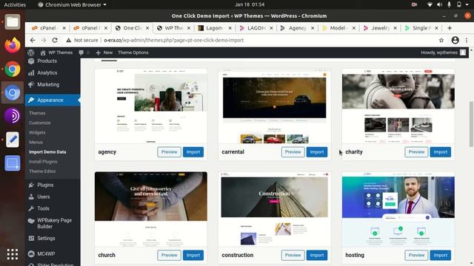Preview the agency demo
The image size is (474, 266).
[x=169, y=152]
